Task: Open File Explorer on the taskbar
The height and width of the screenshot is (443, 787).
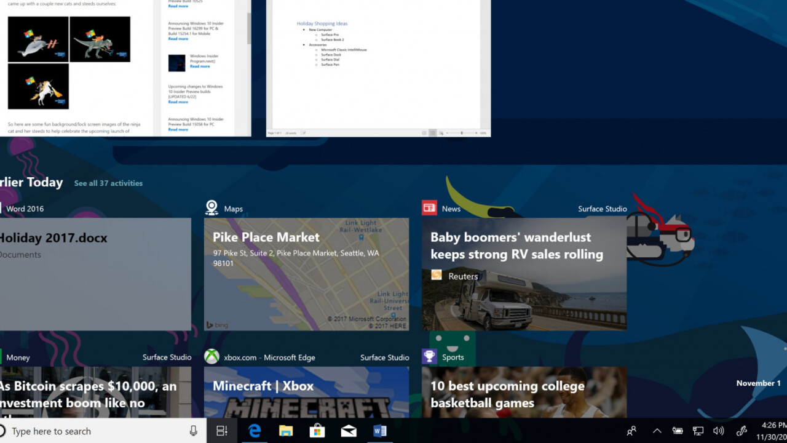Action: (x=285, y=431)
